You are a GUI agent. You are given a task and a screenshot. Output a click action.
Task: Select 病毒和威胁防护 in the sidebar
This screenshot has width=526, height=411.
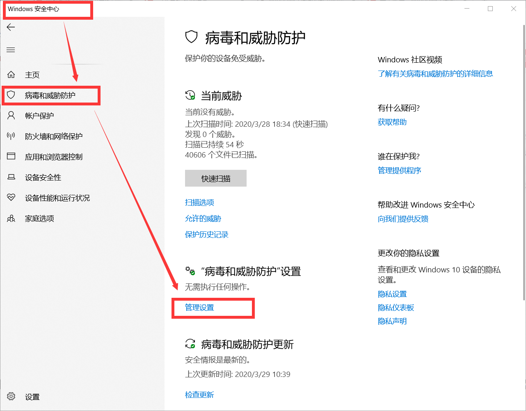(x=50, y=95)
